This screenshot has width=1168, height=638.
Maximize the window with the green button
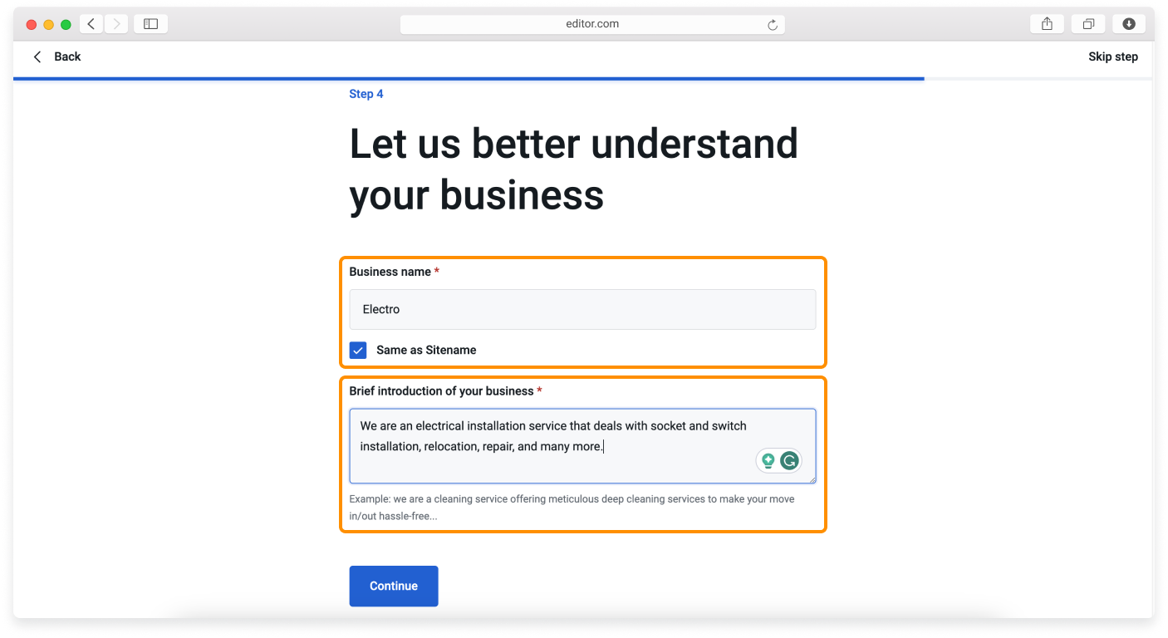[x=66, y=25]
